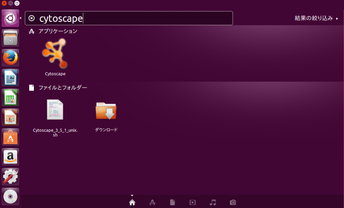This screenshot has width=344, height=208.
Task: Launch the Cytoscape application icon
Action: click(55, 54)
